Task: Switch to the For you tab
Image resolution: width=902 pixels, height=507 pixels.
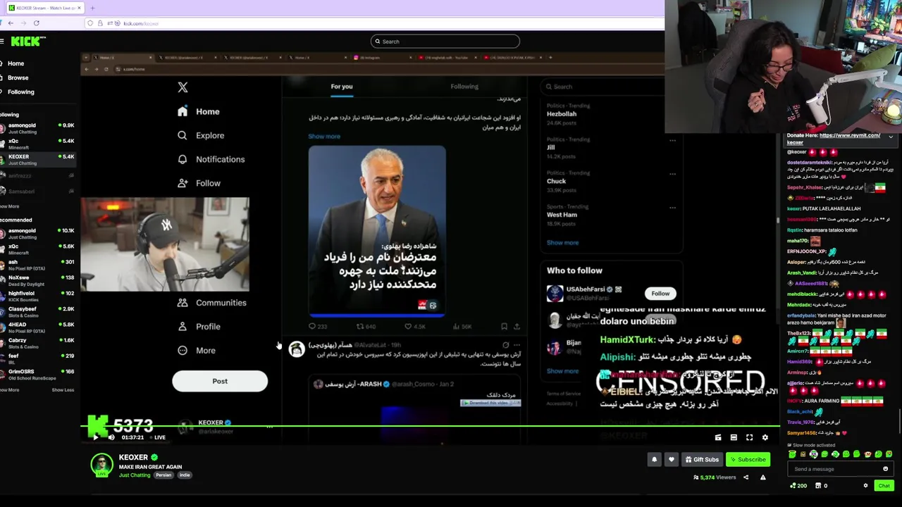Action: (342, 87)
